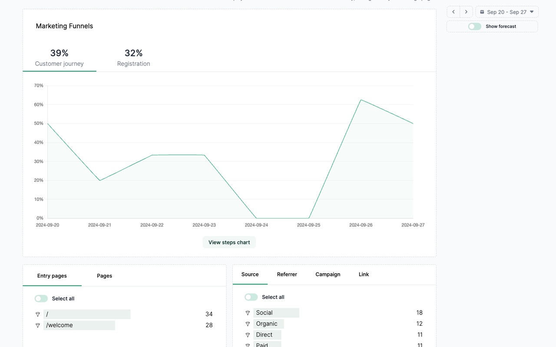556x347 pixels.
Task: Toggle Select all in the Entry pages panel
Action: (41, 298)
